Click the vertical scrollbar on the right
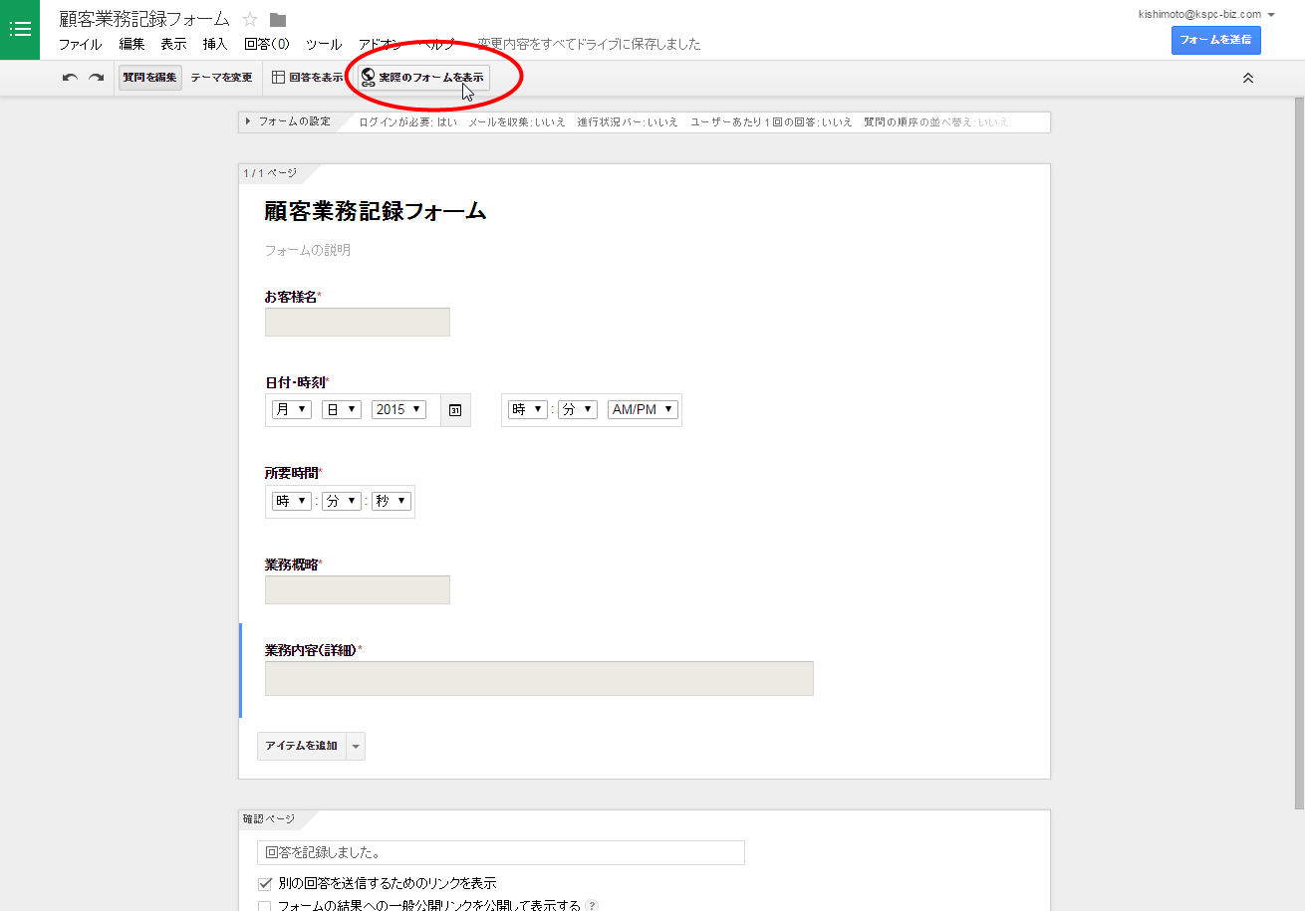Image resolution: width=1305 pixels, height=911 pixels. point(1298,453)
